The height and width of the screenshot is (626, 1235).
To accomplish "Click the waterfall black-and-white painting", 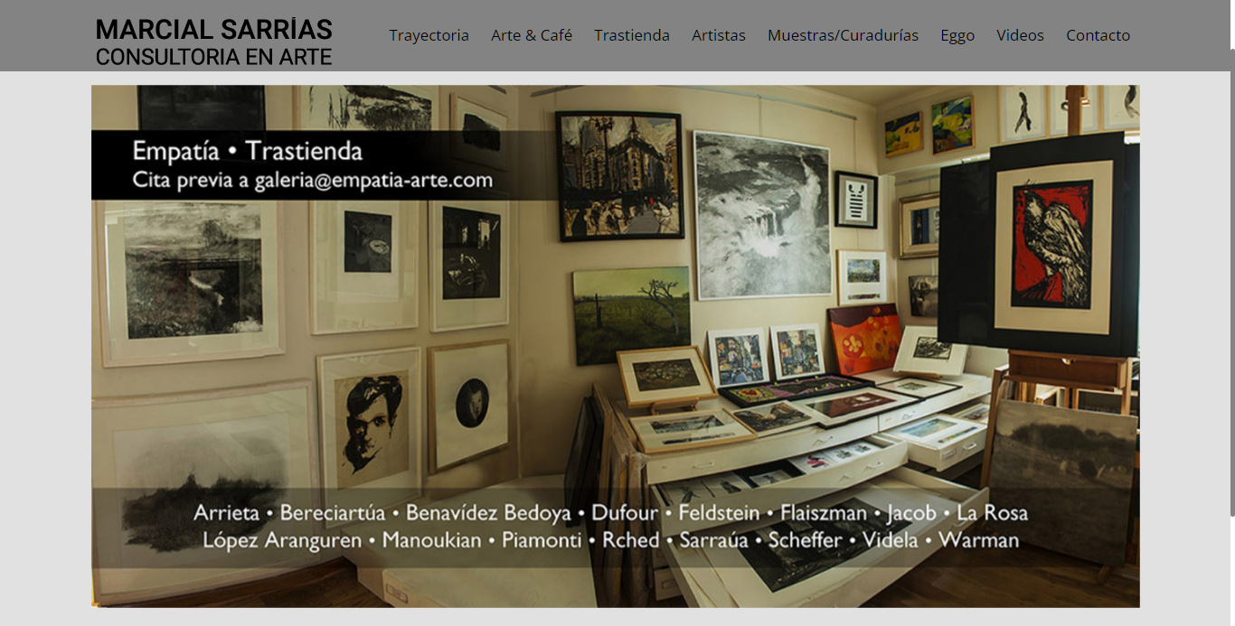I will click(x=762, y=213).
